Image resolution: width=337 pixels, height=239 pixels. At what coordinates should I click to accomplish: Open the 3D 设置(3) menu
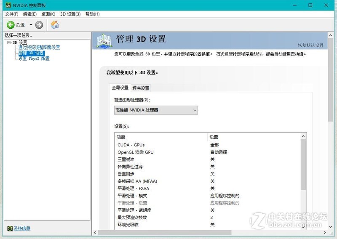[x=70, y=14]
